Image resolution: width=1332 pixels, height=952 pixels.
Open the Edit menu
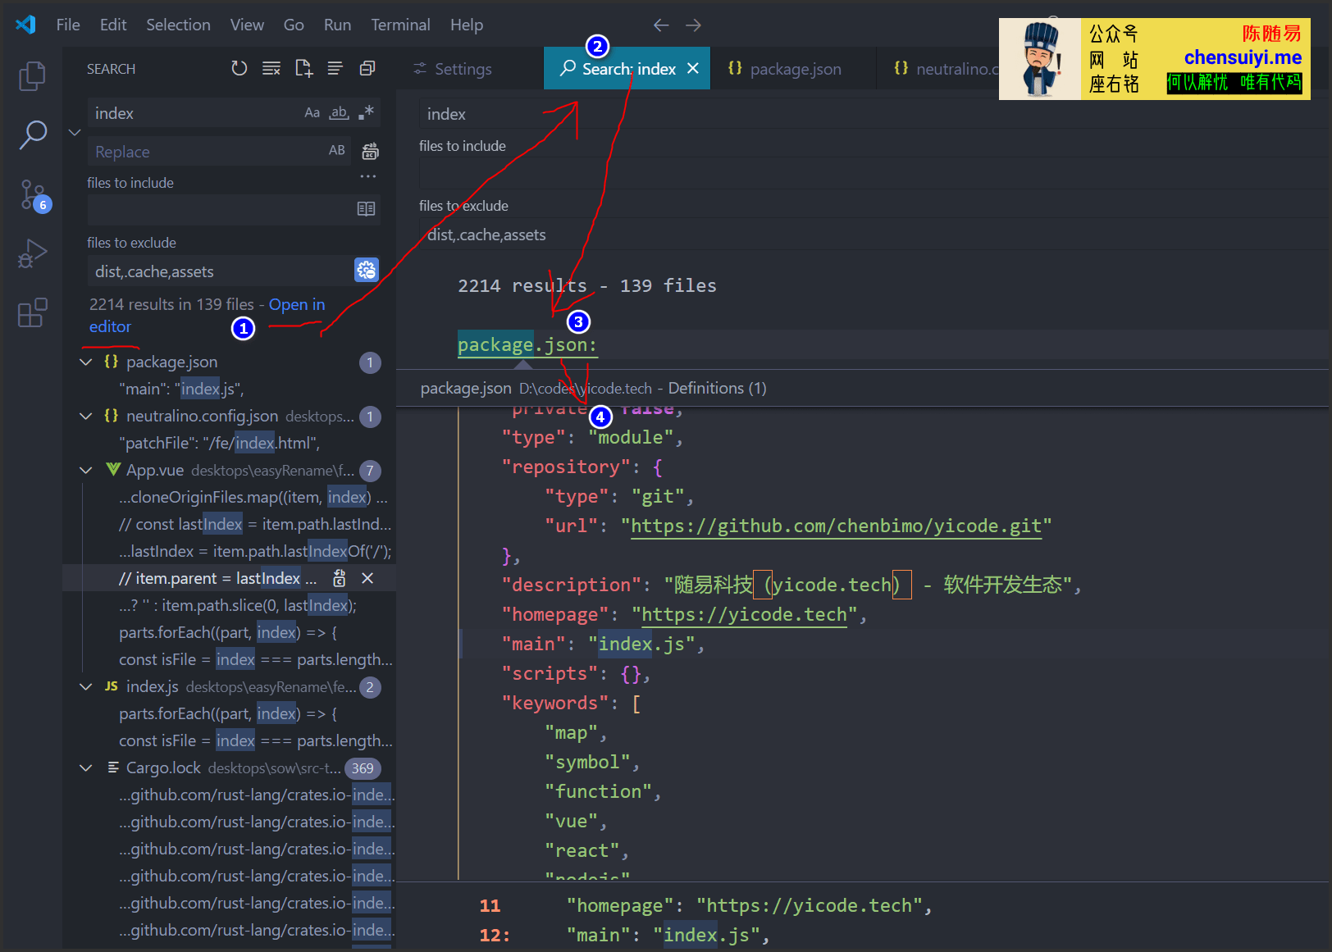point(113,25)
